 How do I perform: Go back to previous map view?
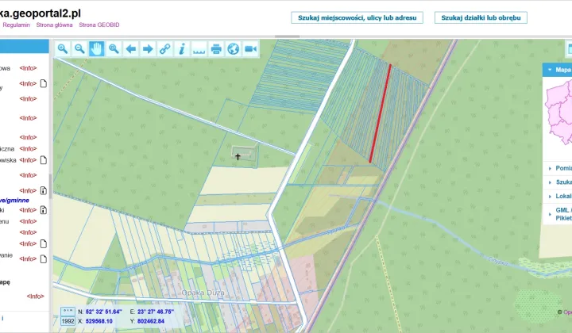click(131, 48)
